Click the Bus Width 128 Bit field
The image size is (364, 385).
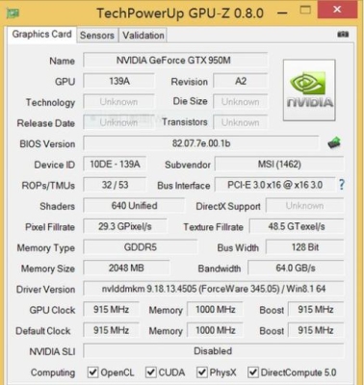304,247
